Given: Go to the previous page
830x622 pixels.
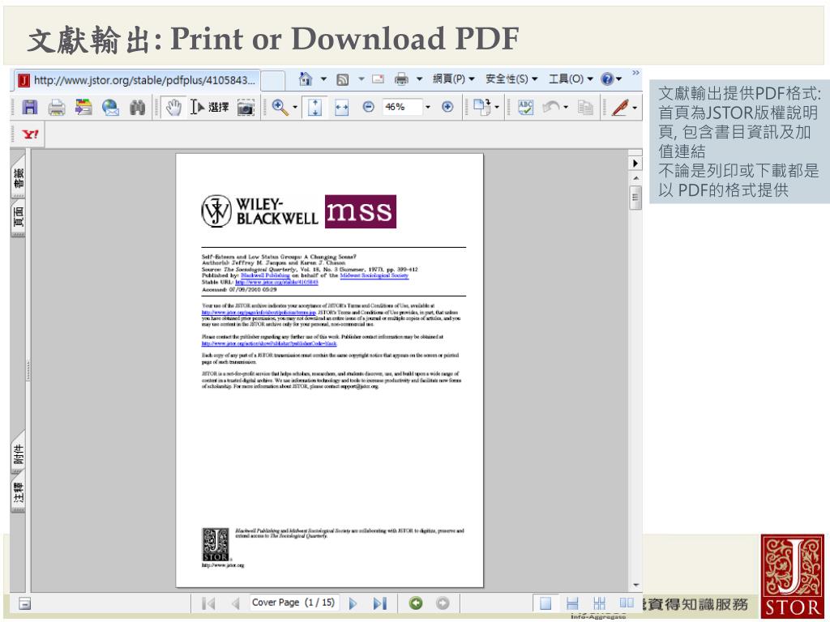Looking at the screenshot, I should (236, 603).
